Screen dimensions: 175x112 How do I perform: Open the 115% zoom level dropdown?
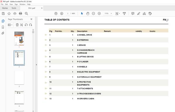tap(108, 13)
